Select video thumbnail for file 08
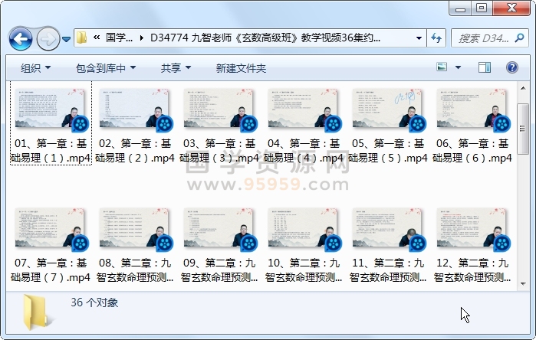The height and width of the screenshot is (340, 536). [x=135, y=228]
